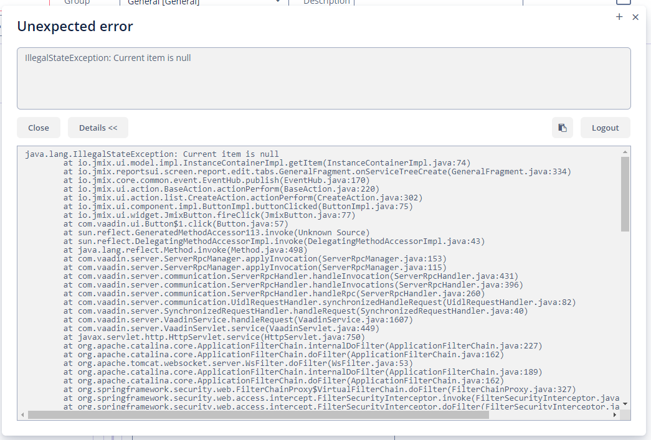Click the JmixButton.fireClick stack line
The image size is (651, 440).
(x=209, y=215)
